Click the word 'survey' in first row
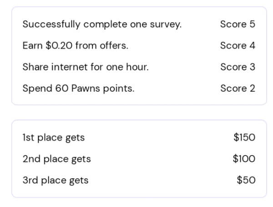 (165, 25)
